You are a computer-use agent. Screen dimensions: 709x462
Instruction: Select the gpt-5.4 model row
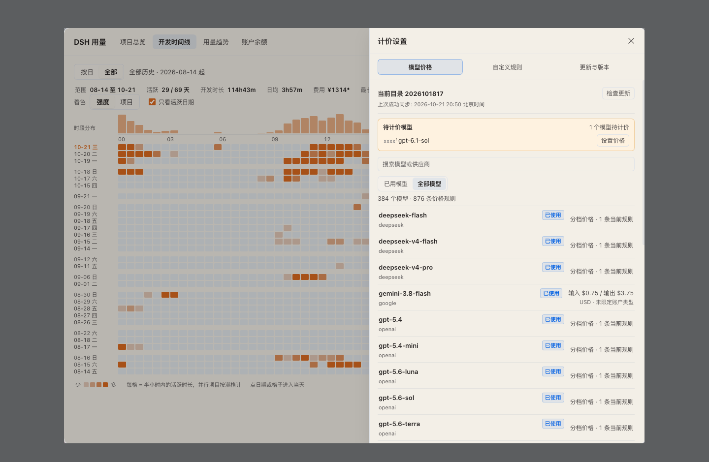pyautogui.click(x=506, y=323)
